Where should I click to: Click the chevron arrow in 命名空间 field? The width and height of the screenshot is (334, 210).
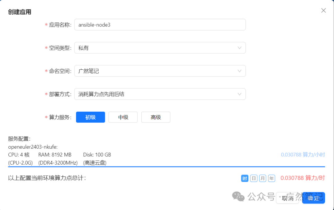coord(239,71)
